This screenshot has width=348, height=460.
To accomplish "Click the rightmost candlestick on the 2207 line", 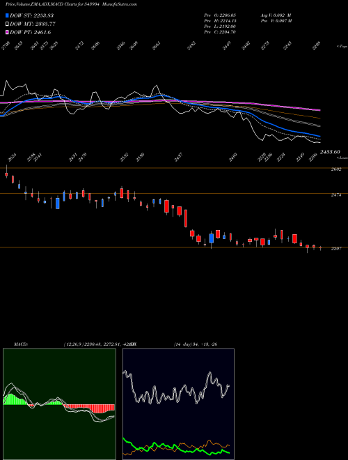I will click(x=320, y=248).
